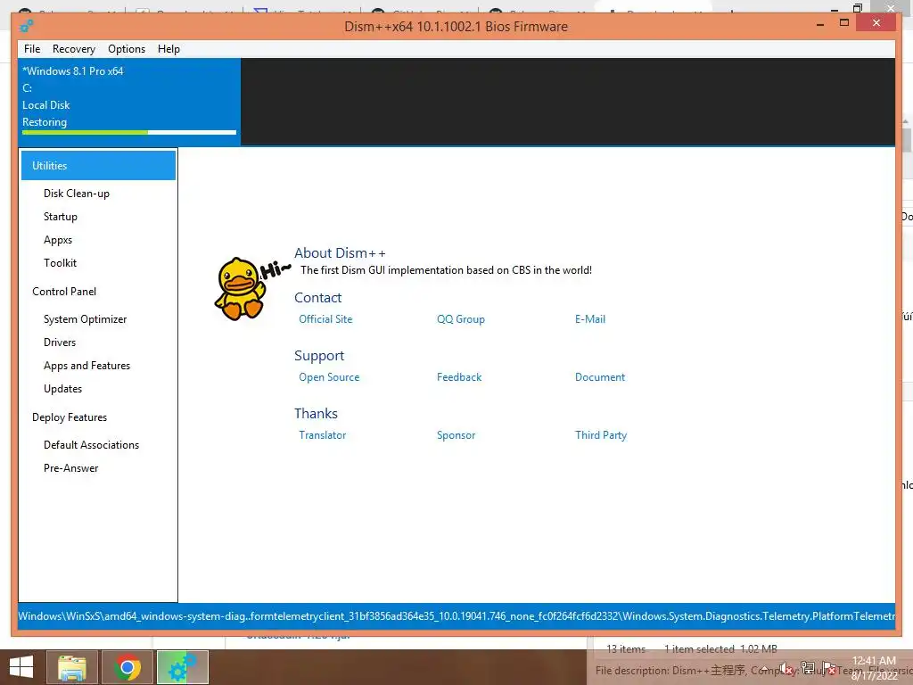913x685 pixels.
Task: Close the Dism++ window
Action: coord(876,22)
